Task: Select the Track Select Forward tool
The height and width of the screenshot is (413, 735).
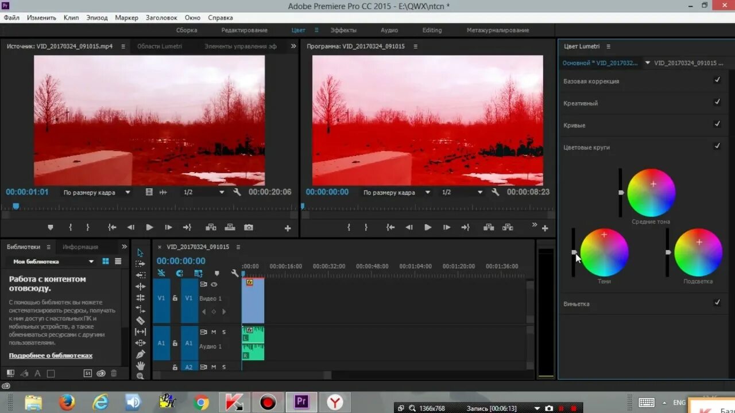Action: tap(140, 264)
